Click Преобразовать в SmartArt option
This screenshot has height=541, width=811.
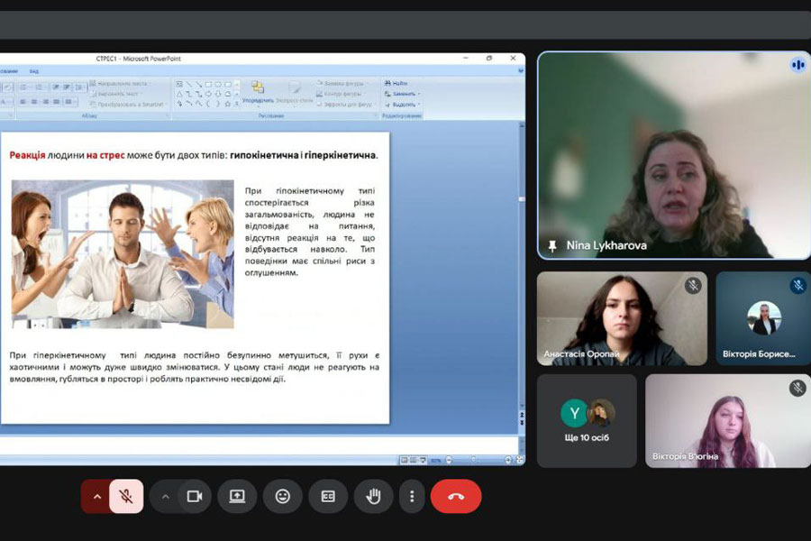pyautogui.click(x=127, y=104)
